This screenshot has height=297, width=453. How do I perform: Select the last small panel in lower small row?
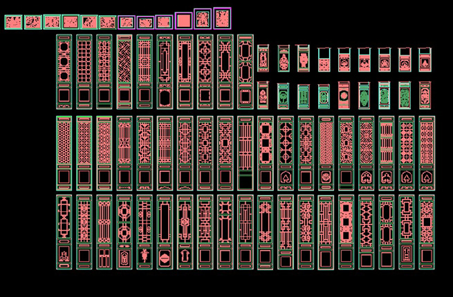(x=425, y=95)
